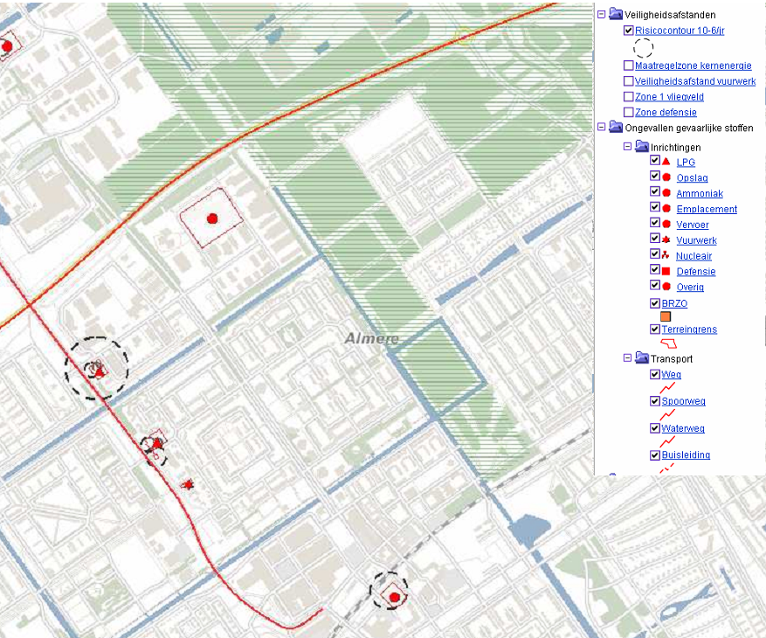
Task: Click the LPG triangle beside the fireworks star
Action: point(157,444)
